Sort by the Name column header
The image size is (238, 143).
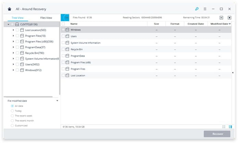74,24
